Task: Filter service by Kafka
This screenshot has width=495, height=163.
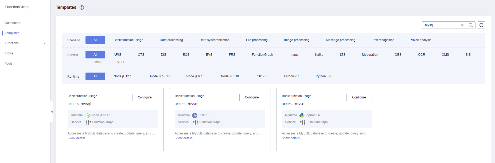Action: pos(319,55)
